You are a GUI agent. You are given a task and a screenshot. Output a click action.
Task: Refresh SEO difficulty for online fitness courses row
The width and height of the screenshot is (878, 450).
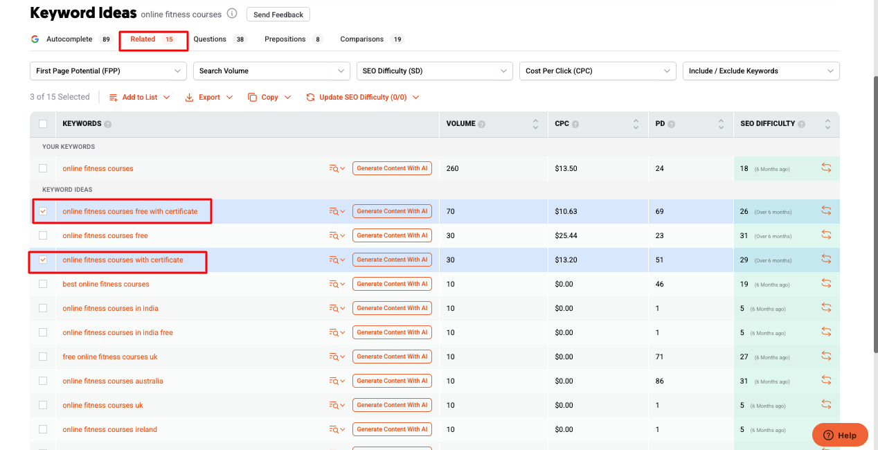(x=826, y=168)
